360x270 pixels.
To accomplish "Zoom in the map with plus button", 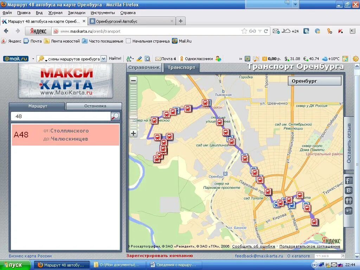I will click(133, 133).
